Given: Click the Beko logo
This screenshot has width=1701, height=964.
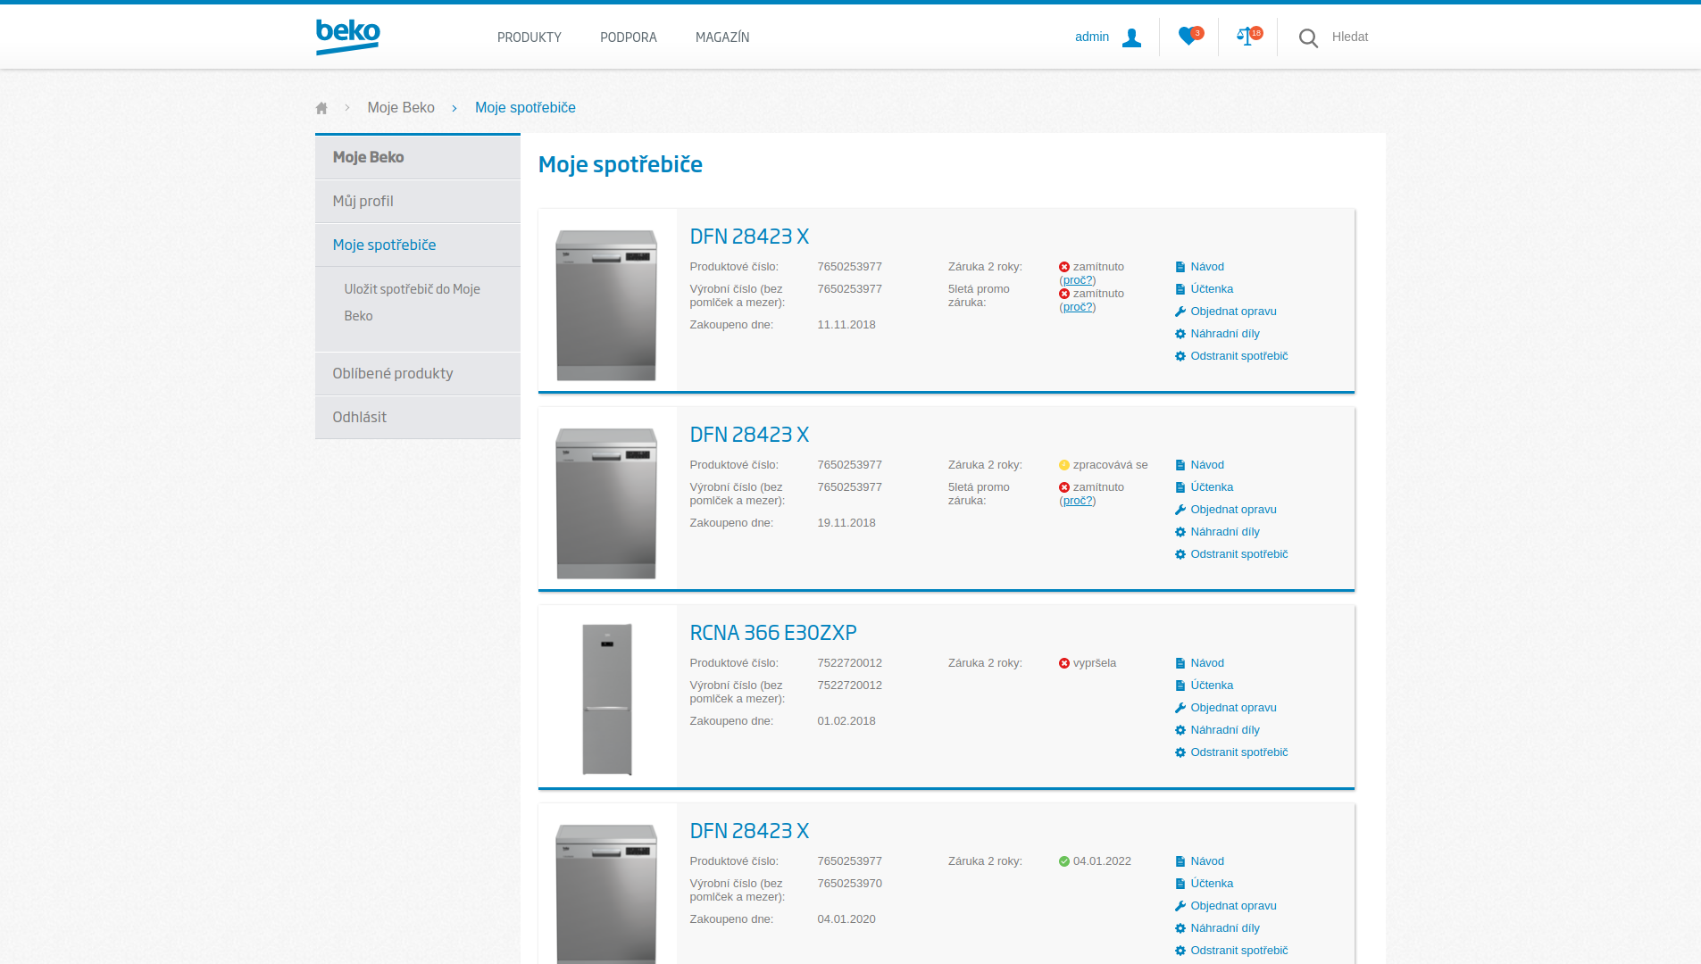Looking at the screenshot, I should pyautogui.click(x=347, y=37).
